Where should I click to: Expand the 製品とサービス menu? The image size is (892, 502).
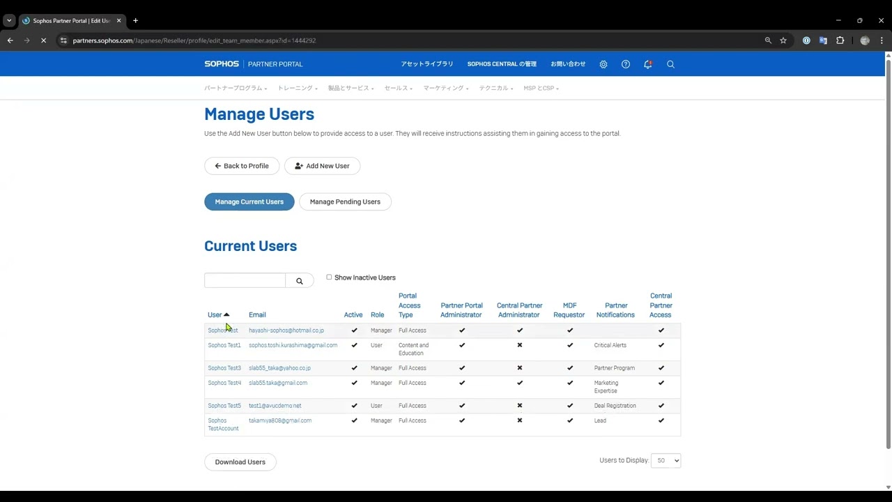pyautogui.click(x=351, y=89)
